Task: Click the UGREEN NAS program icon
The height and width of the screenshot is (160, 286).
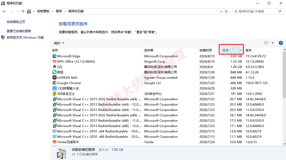Action: coord(54,77)
